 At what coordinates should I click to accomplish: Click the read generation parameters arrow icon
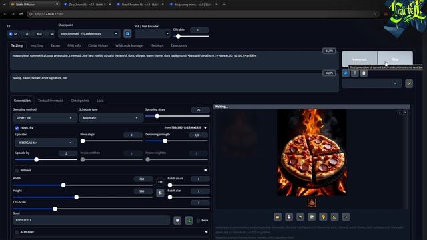(x=346, y=73)
